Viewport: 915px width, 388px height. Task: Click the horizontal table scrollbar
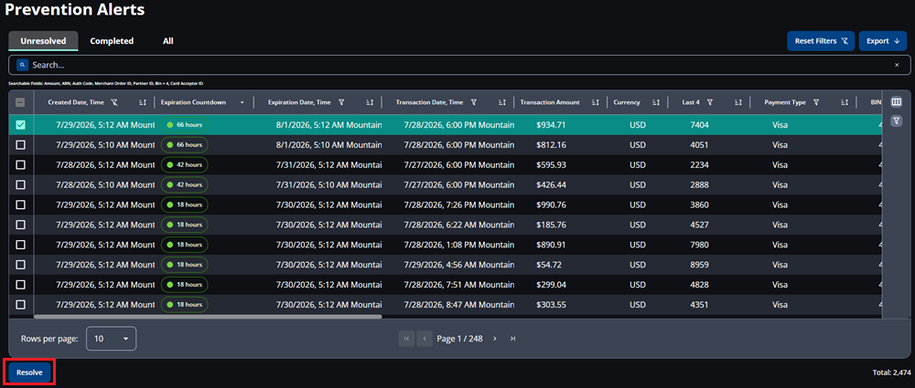click(x=208, y=317)
